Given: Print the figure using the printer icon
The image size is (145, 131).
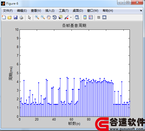Looking at the screenshot, I should tap(21, 17).
